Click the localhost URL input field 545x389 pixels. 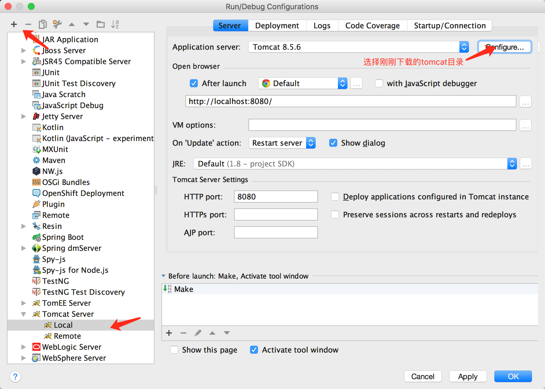(351, 101)
